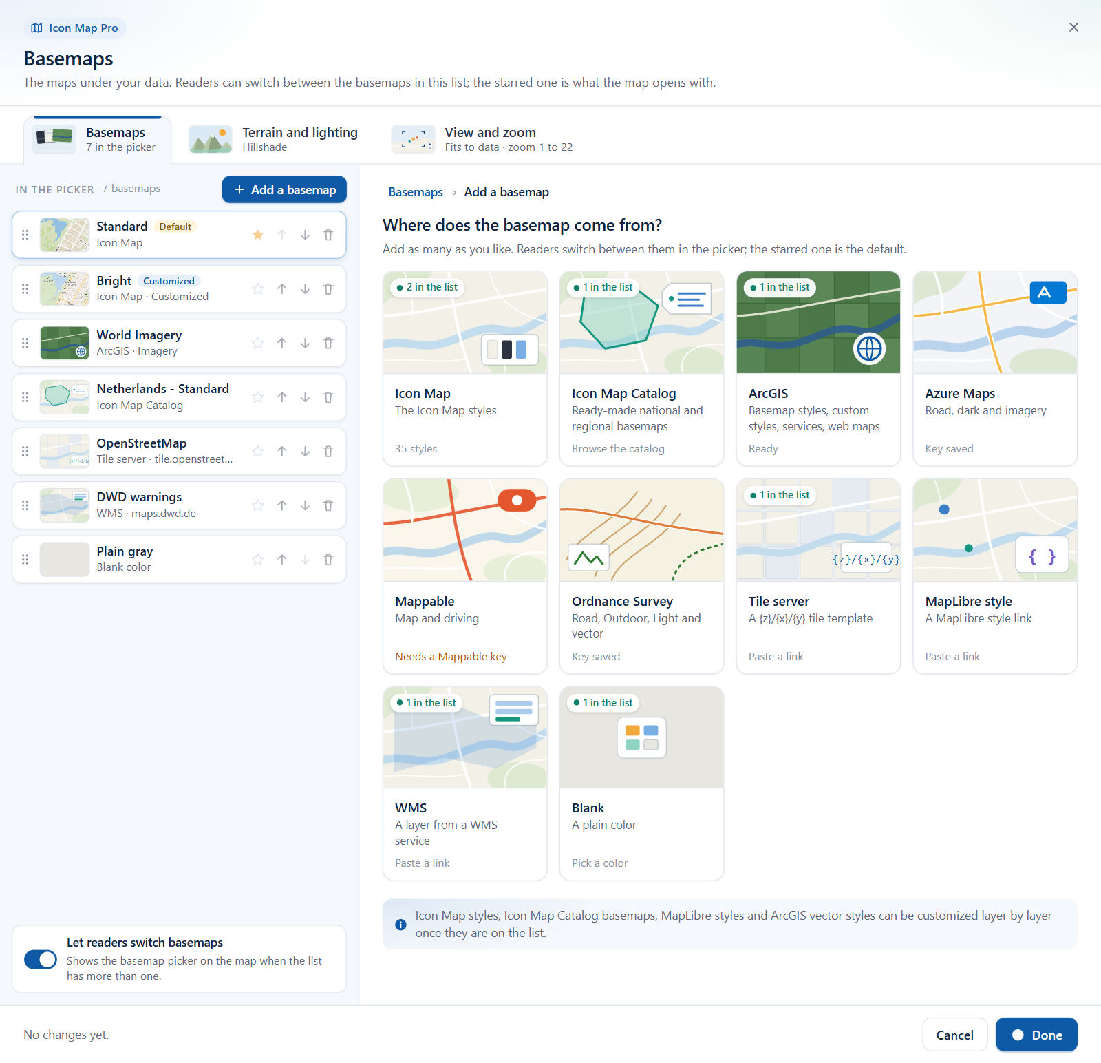1101x1063 pixels.
Task: Choose the Tile server source card
Action: [818, 576]
